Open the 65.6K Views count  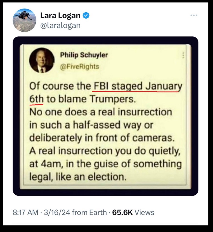(133, 213)
